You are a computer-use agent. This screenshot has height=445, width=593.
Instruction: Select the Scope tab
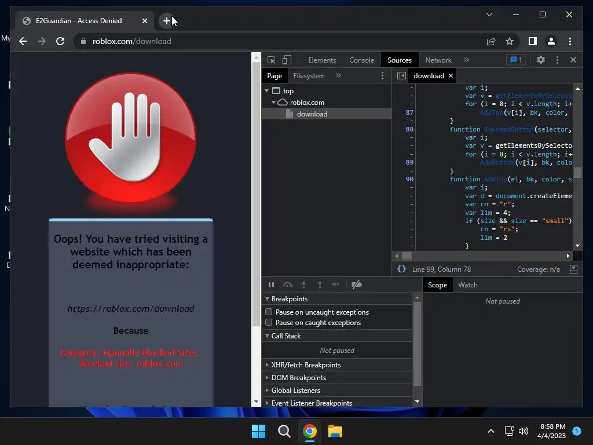pyautogui.click(x=437, y=285)
